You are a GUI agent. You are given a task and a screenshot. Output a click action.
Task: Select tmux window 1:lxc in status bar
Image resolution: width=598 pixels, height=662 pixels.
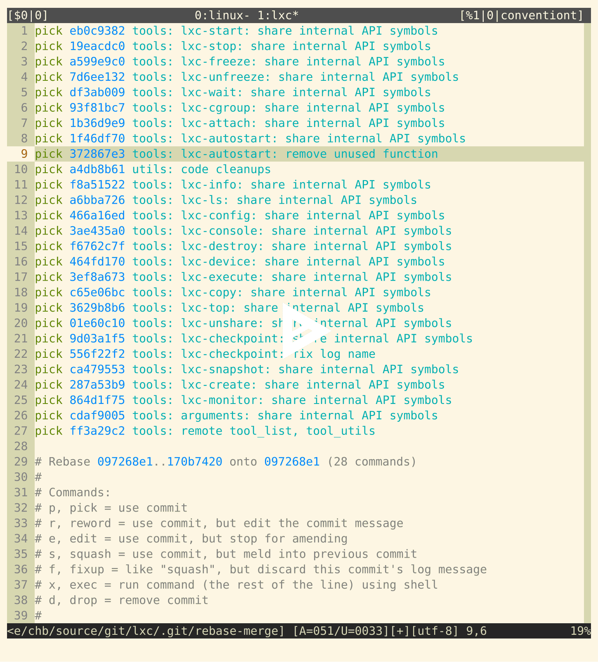coord(278,16)
